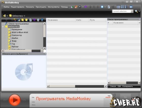Close the Обложка диска panel
Screen dimensions: 142x108
pyautogui.click(x=45, y=54)
